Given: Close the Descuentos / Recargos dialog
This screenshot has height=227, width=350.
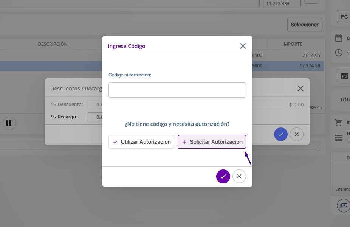Looking at the screenshot, I should point(300,88).
